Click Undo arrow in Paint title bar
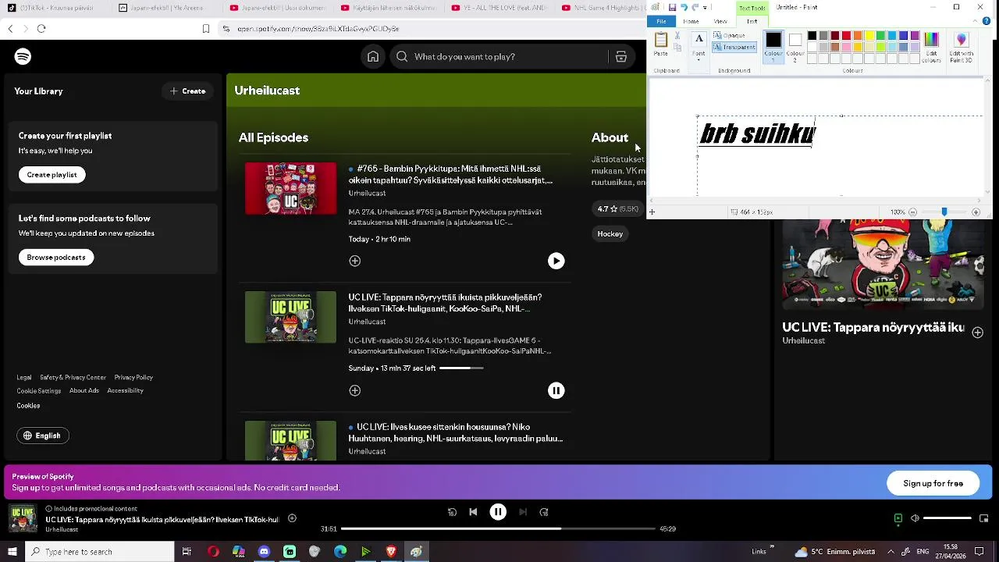Viewport: 999px width, 562px height. point(683,7)
